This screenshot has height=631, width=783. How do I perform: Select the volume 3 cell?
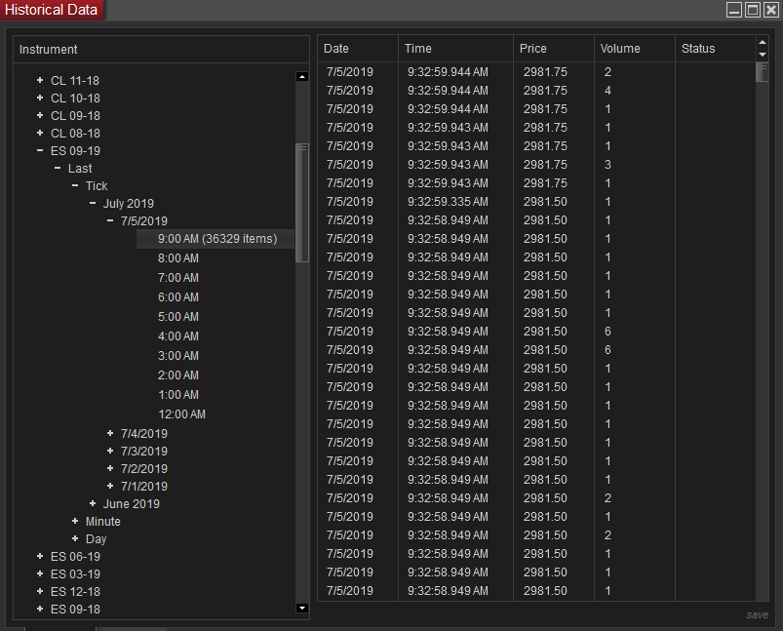(x=607, y=165)
